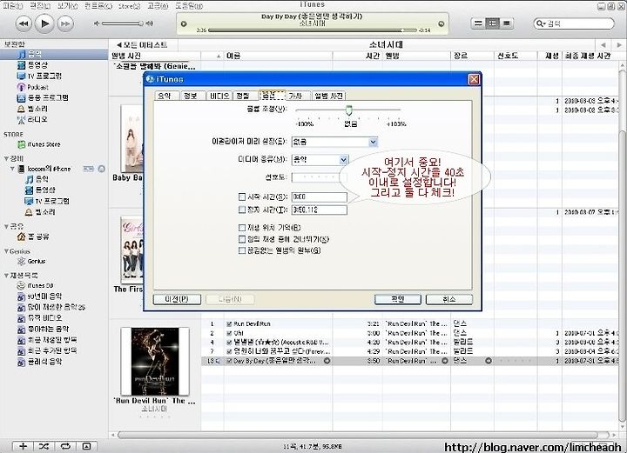This screenshot has height=453, width=627.
Task: Click the next track fast-forward button
Action: [x=65, y=24]
